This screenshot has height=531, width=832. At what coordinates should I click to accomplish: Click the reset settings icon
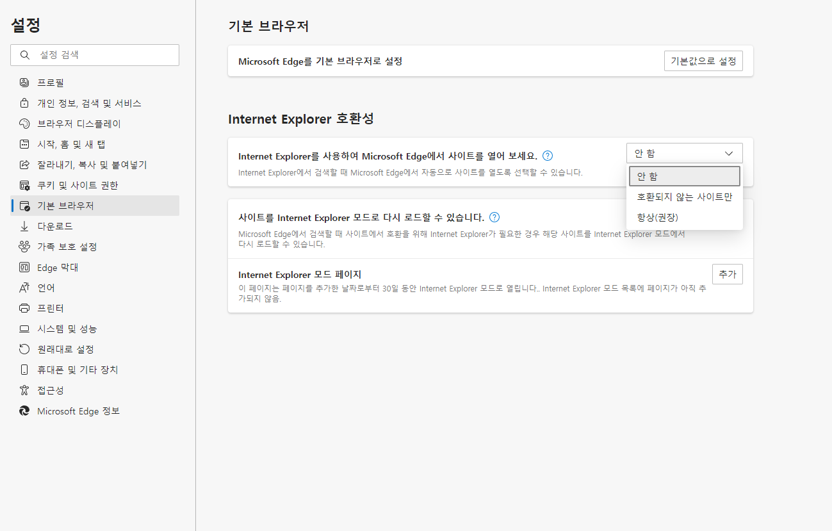(x=24, y=349)
